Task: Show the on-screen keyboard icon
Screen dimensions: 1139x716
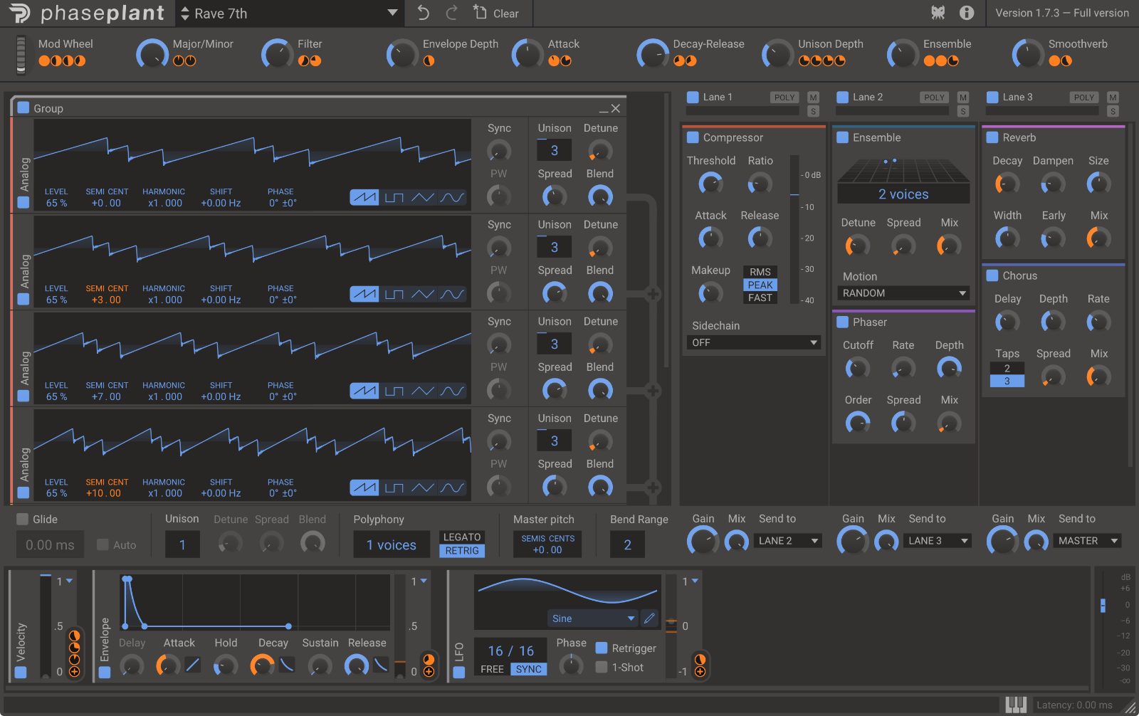Action: click(1016, 705)
